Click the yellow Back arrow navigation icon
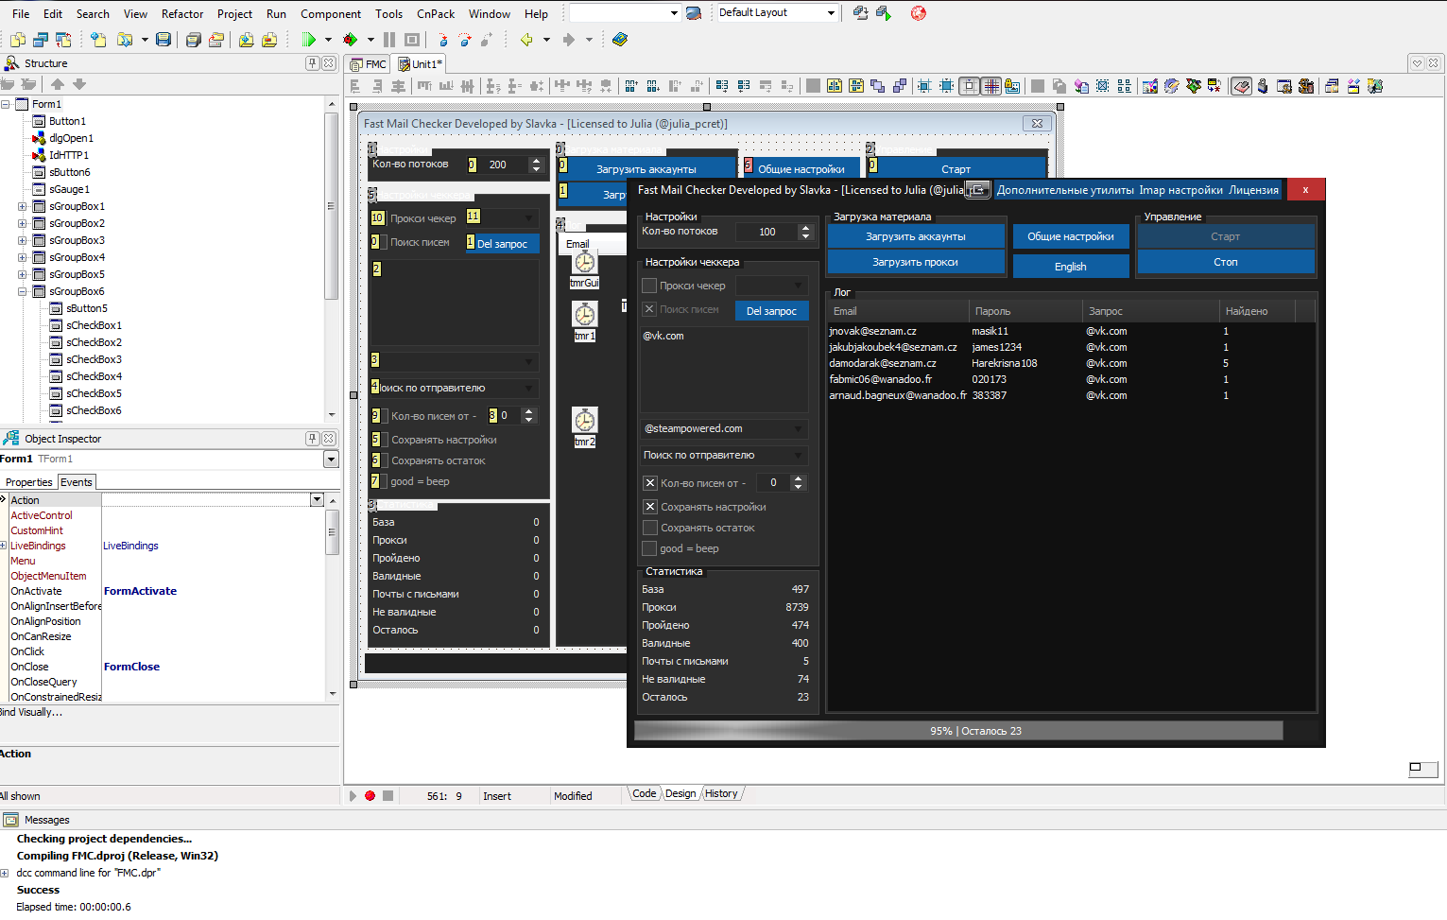The height and width of the screenshot is (920, 1447). (x=526, y=40)
